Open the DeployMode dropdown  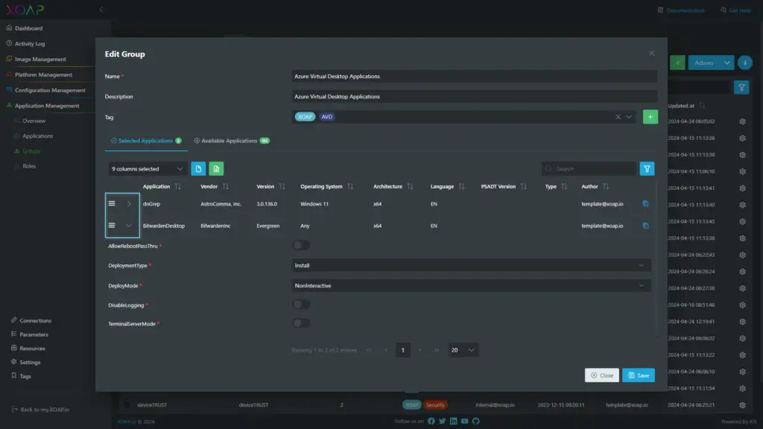[x=471, y=286]
